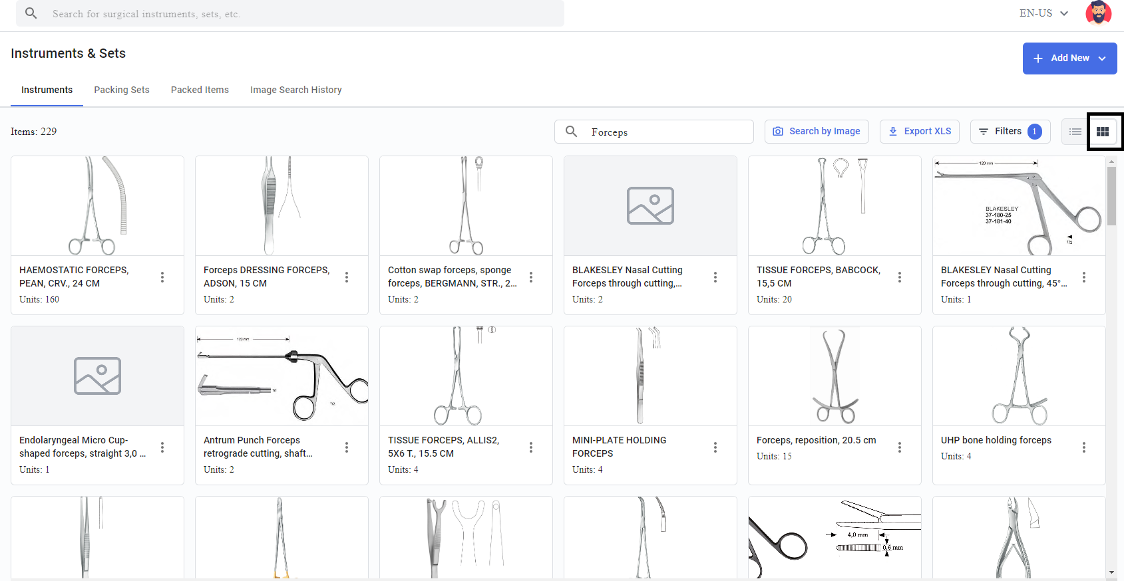Open options menu for TISSUE FORCEPS, BABCOCK
Image resolution: width=1124 pixels, height=581 pixels.
click(900, 277)
